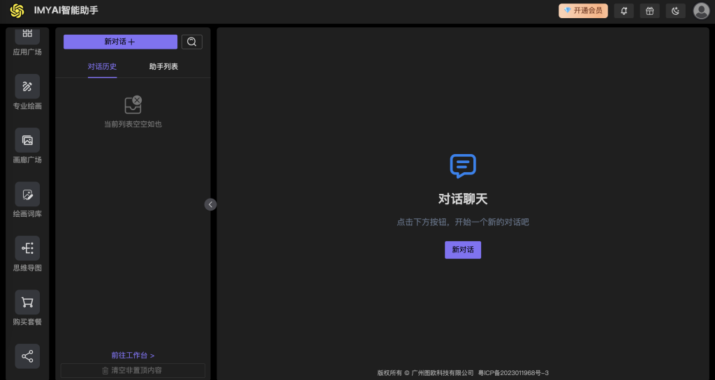Click the 粤ICP备2023011968号-3 link
Screen dimensions: 715x380
pyautogui.click(x=513, y=373)
